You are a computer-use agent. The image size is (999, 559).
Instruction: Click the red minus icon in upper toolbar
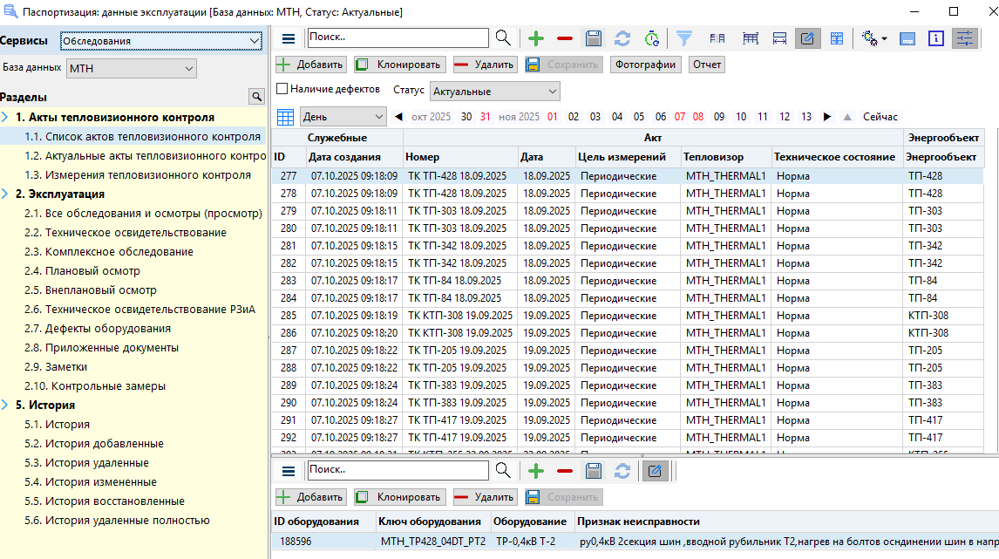[x=565, y=38]
